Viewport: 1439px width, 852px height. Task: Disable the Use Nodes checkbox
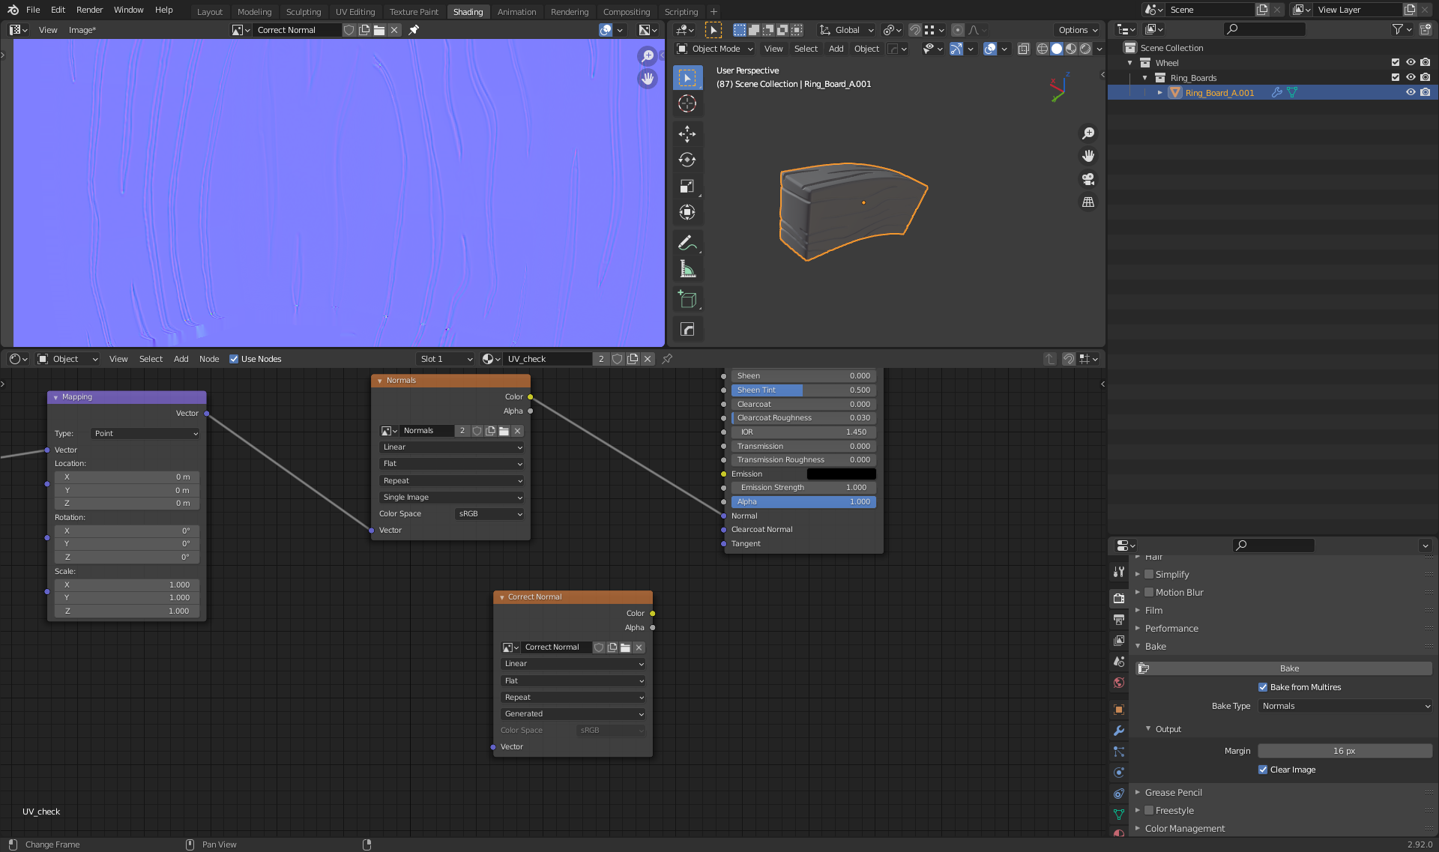pos(234,359)
